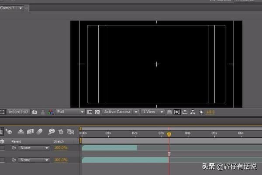The image size is (262, 175).
Task: Open the Full resolution dropdown
Action: point(70,112)
